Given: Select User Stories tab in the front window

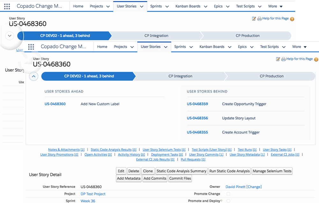Looking at the screenshot, I should coord(151,47).
